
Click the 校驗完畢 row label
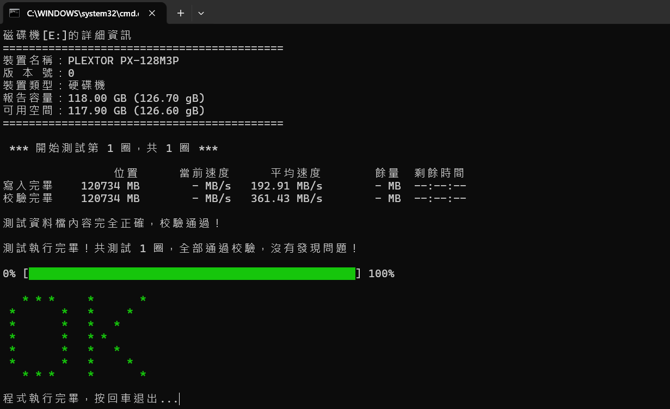tap(28, 198)
